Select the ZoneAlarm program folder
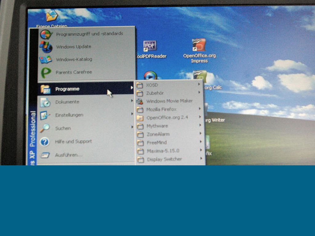The height and width of the screenshot is (236, 315). point(158,134)
